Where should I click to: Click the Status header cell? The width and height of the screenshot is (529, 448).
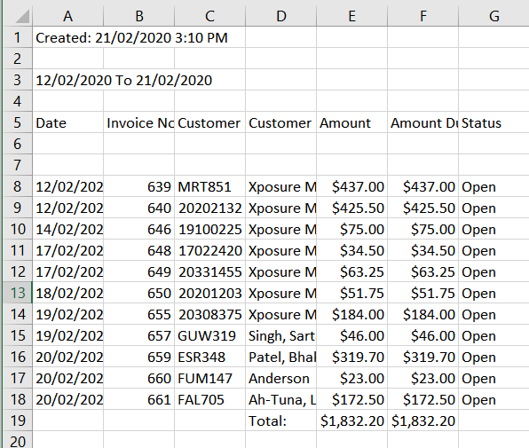click(x=493, y=122)
